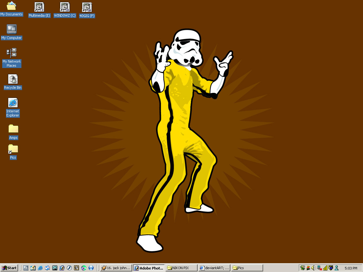Click the teal messenger buddy tray icon
This screenshot has width=363, height=272.
click(337, 268)
